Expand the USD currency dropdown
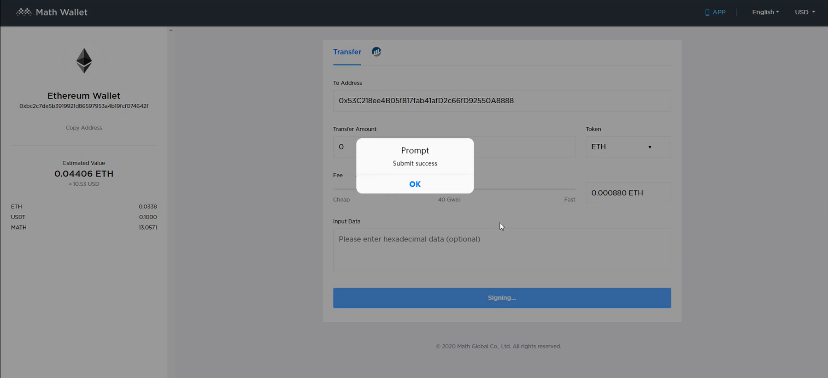Viewport: 828px width, 378px height. [x=805, y=12]
